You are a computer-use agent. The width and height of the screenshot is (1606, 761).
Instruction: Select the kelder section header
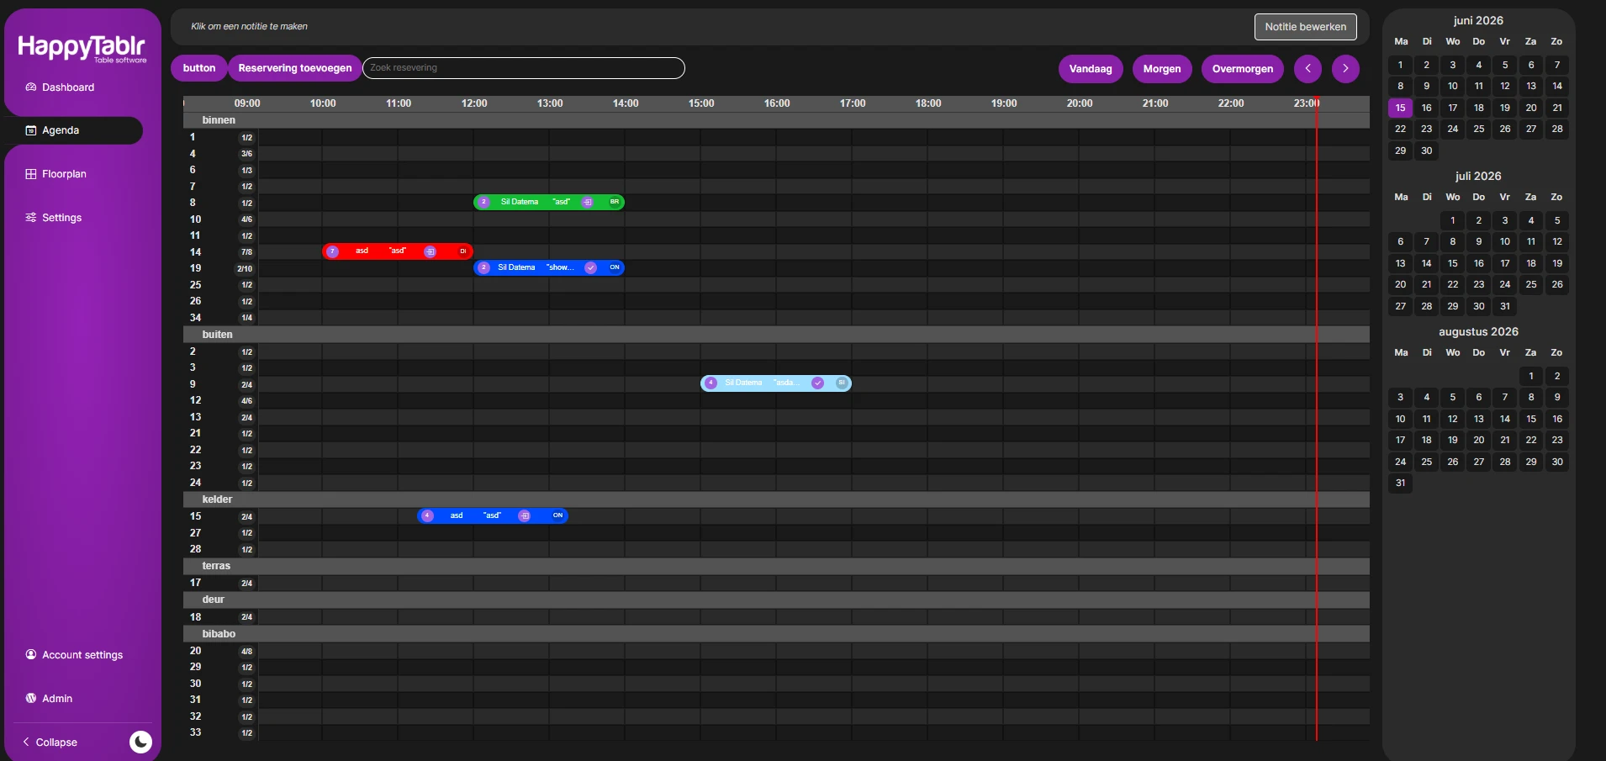[776, 499]
